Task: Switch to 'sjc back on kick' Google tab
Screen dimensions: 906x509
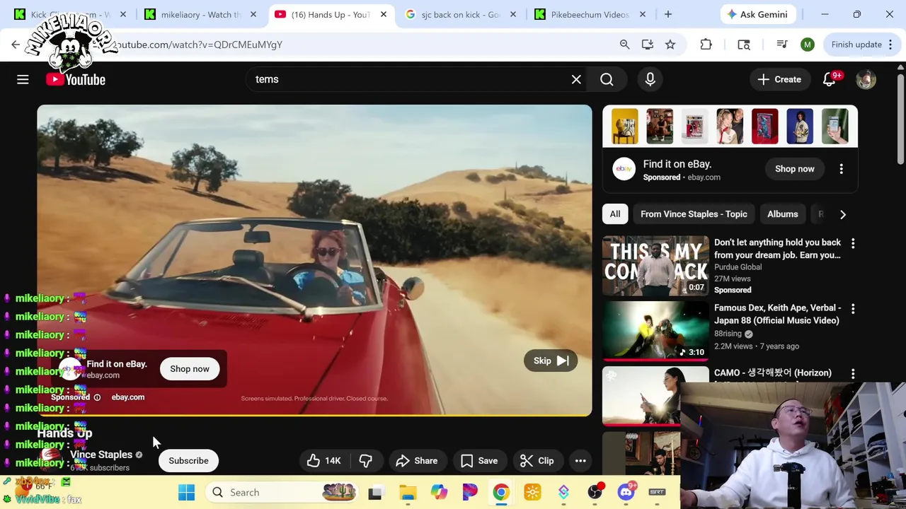Action: [x=459, y=14]
